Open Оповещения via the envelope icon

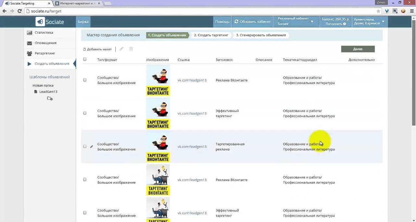pos(30,43)
